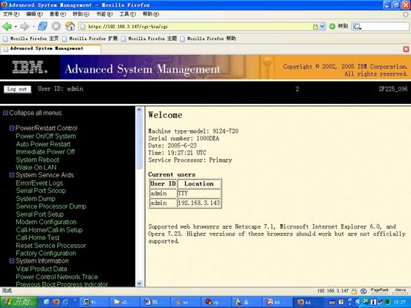Open the address bar history dropdown

point(323,27)
